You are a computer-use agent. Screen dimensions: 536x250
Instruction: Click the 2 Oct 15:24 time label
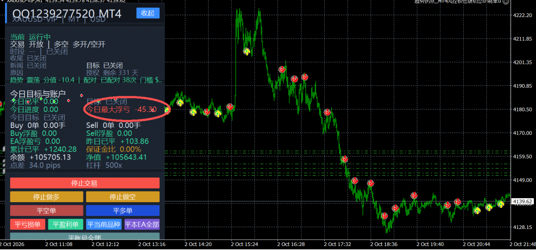click(243, 245)
